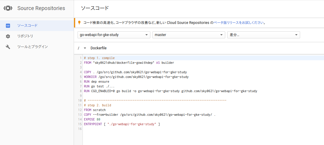The height and width of the screenshot is (145, 324).
Task: Click the RUN CGO_ENABLED=0 go build line
Action: point(170,91)
